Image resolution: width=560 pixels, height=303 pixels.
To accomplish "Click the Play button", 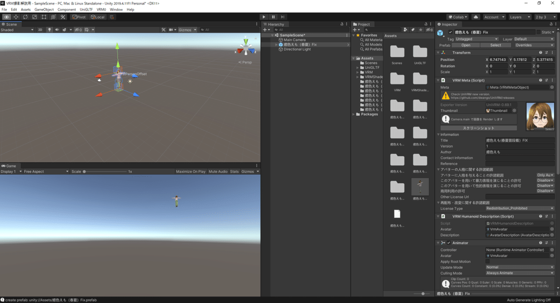I will pyautogui.click(x=264, y=17).
